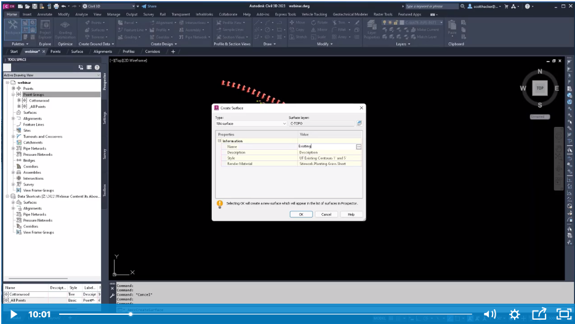Screen dimensions: 575x324
Task: Play the video with the play button
Action: click(14, 314)
